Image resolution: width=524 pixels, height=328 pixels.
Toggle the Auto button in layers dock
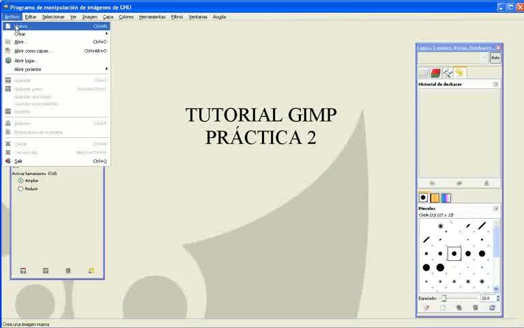tap(495, 58)
